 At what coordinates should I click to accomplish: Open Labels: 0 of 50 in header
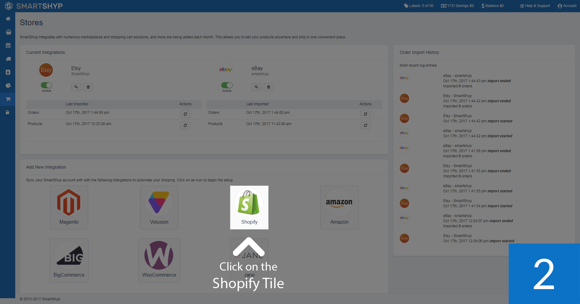(419, 6)
